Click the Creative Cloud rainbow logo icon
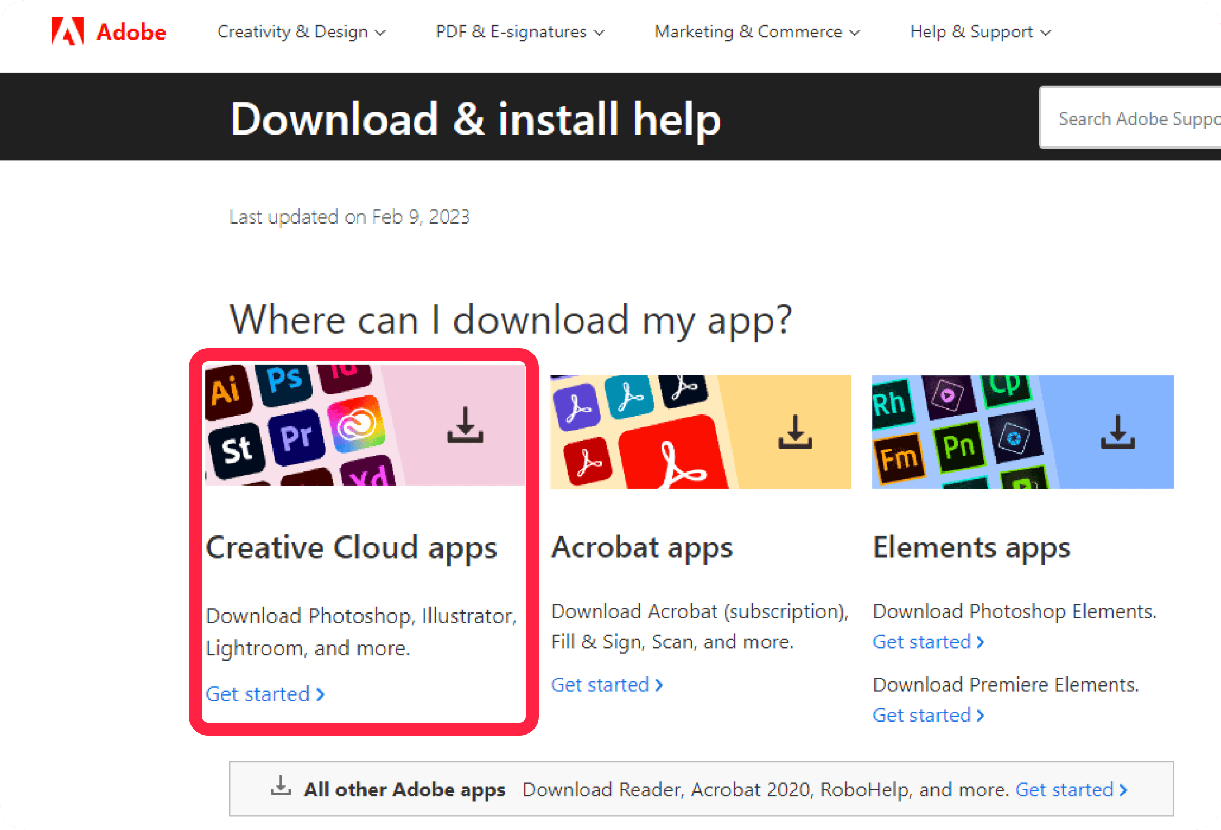This screenshot has width=1221, height=830. [356, 424]
